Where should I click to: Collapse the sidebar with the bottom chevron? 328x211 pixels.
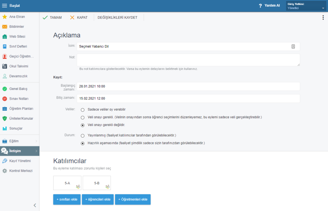point(35,205)
